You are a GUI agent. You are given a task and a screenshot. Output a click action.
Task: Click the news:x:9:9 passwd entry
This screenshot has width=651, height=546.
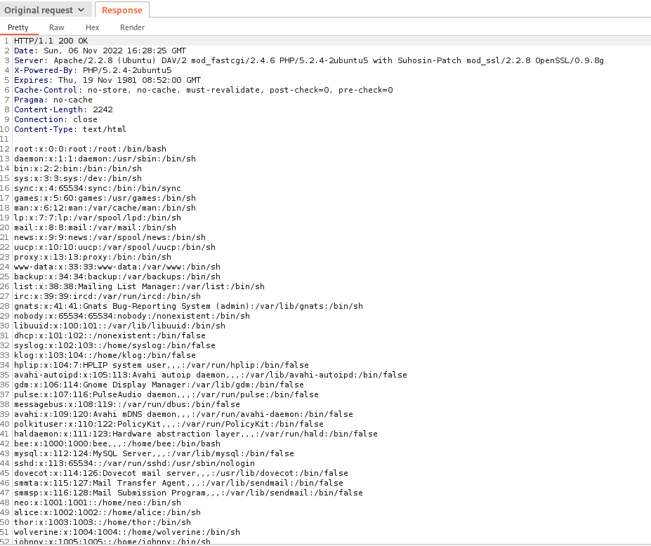[110, 237]
